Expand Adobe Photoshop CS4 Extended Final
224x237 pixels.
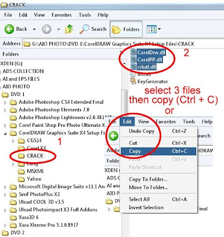click(5, 103)
